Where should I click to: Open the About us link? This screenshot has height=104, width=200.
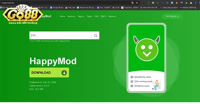[112, 16]
